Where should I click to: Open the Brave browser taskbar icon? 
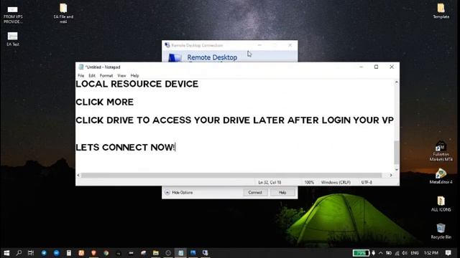[x=93, y=253]
